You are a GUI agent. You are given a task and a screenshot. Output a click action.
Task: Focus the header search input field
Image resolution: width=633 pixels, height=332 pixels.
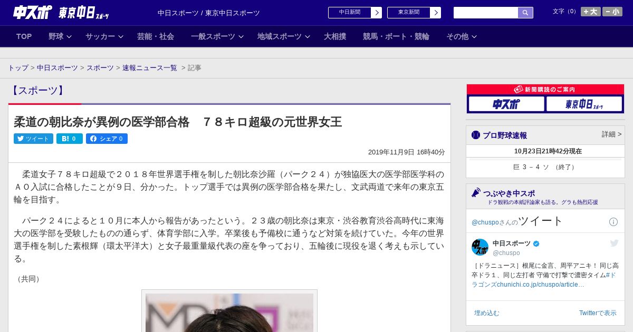point(486,13)
